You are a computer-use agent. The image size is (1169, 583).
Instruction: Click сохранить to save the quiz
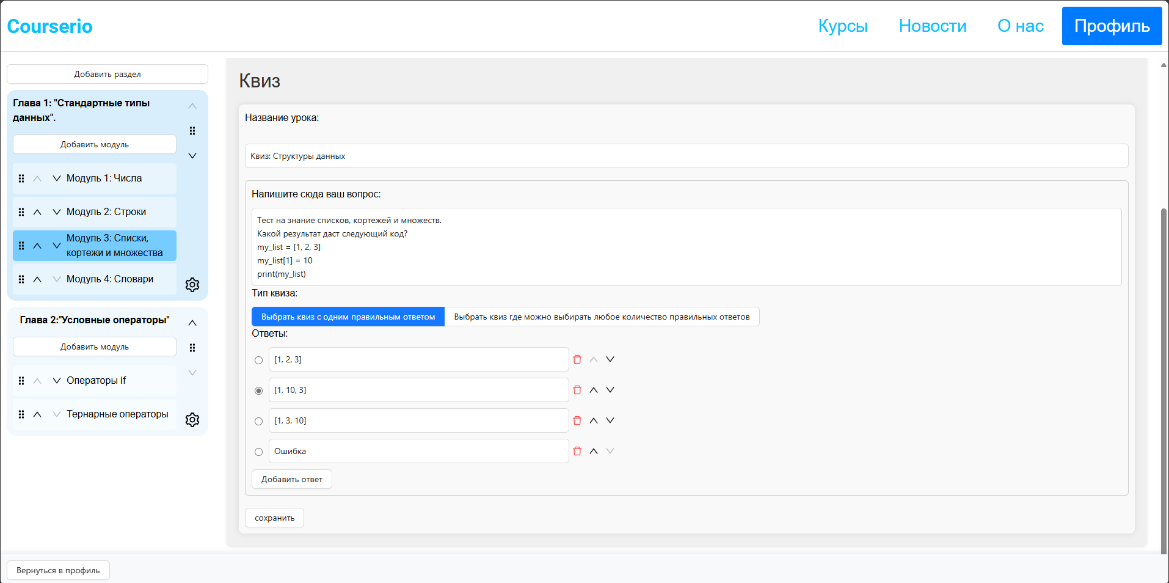pos(274,517)
